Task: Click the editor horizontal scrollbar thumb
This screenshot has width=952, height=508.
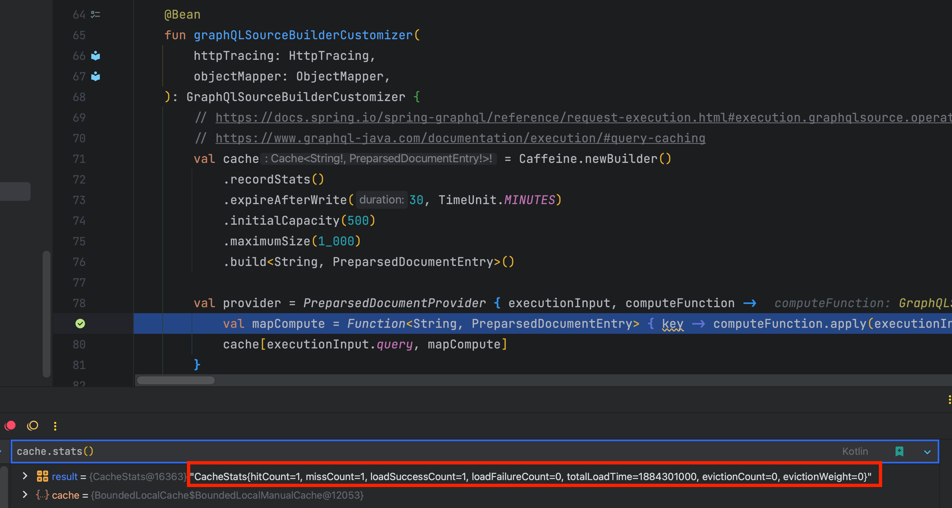Action: click(176, 380)
